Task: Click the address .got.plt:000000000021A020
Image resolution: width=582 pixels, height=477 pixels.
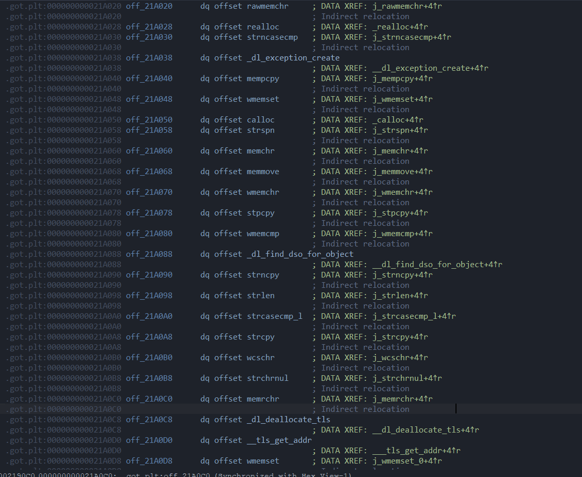Action: 62,6
